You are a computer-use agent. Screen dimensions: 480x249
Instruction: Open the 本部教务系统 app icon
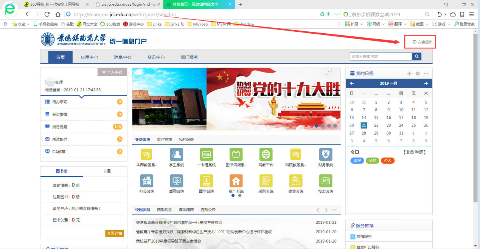click(146, 154)
